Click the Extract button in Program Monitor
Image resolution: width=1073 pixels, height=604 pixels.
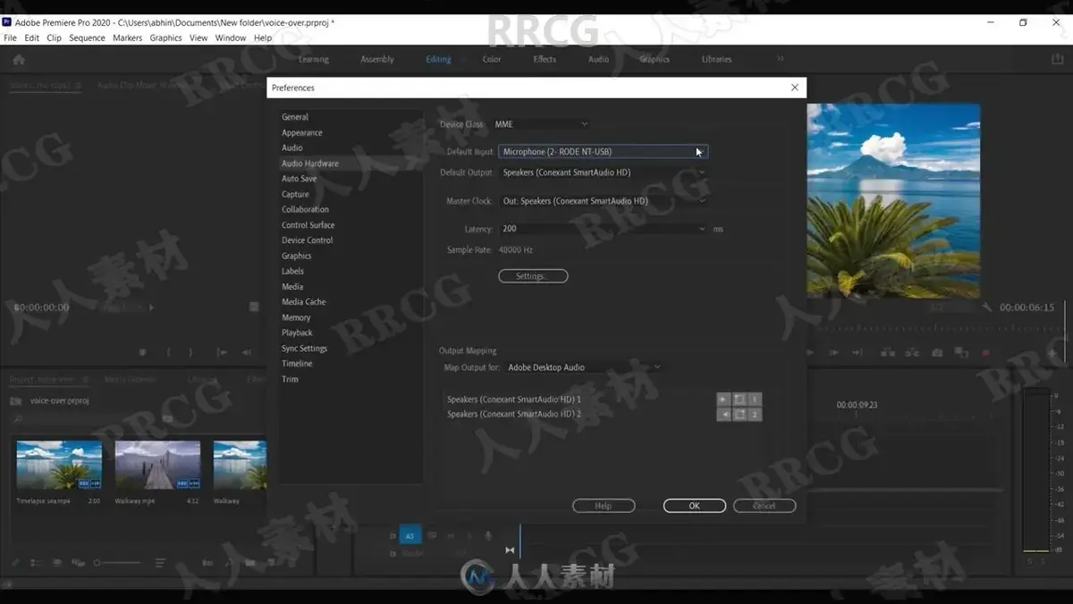pyautogui.click(x=912, y=353)
